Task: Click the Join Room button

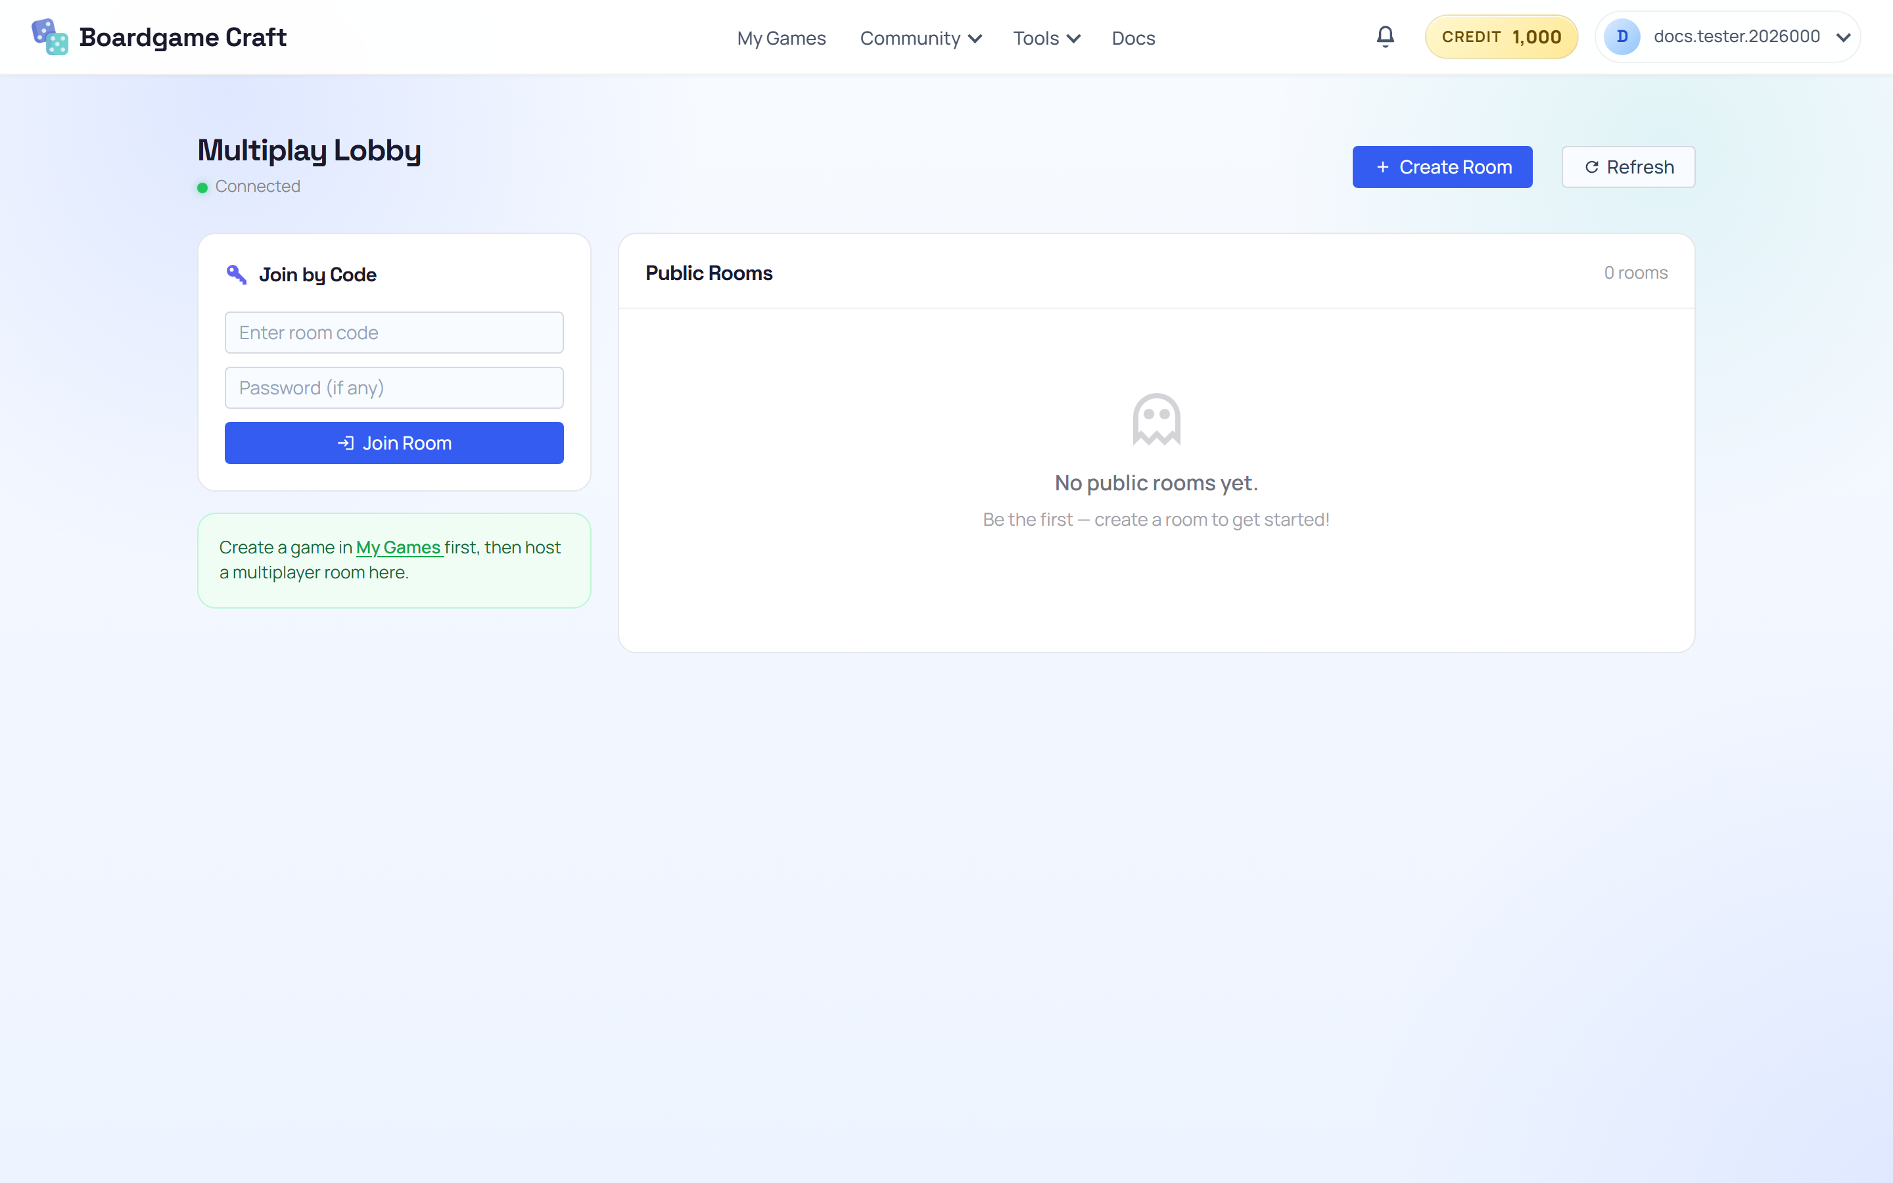Action: pos(394,443)
